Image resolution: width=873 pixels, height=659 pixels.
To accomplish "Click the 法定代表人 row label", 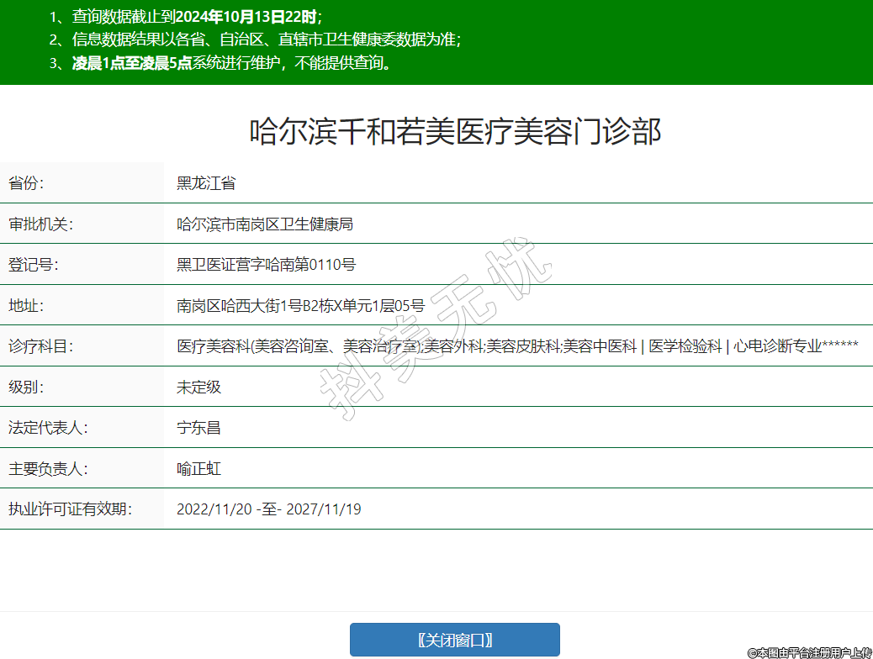I will coord(48,428).
